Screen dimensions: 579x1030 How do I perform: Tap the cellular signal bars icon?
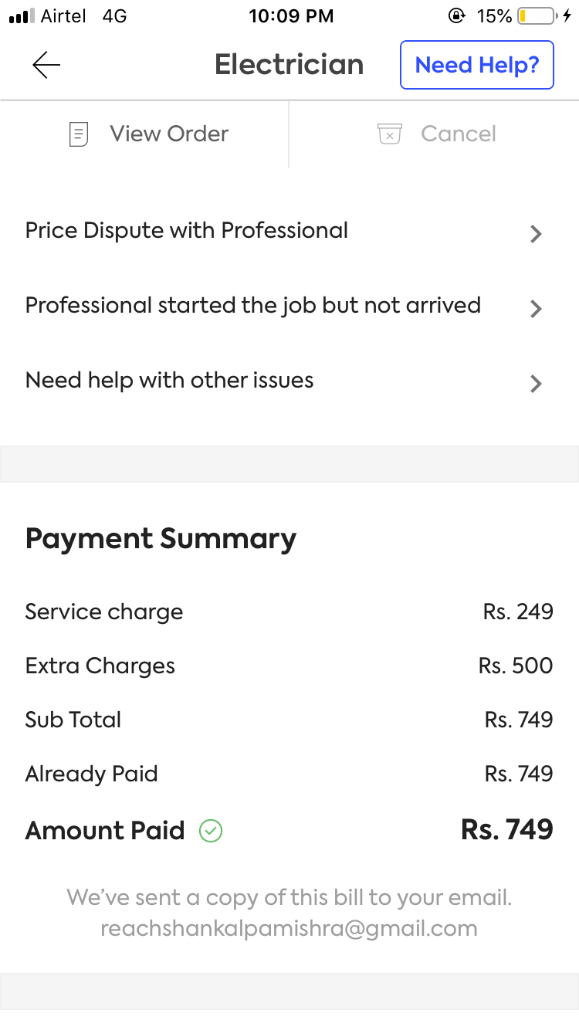click(x=22, y=16)
